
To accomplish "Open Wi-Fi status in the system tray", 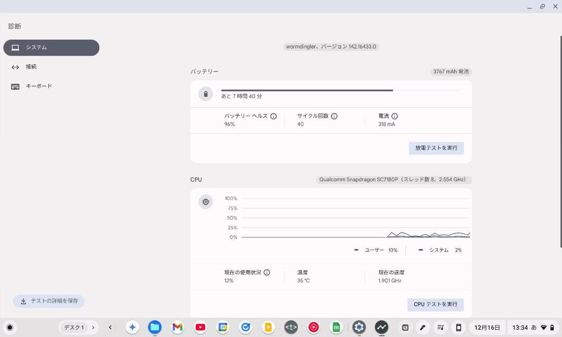I will [545, 327].
